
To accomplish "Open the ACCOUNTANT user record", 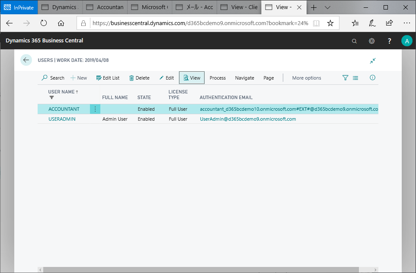I will click(64, 109).
